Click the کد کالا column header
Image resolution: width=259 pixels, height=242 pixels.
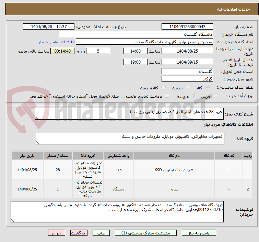pyautogui.click(x=229, y=156)
